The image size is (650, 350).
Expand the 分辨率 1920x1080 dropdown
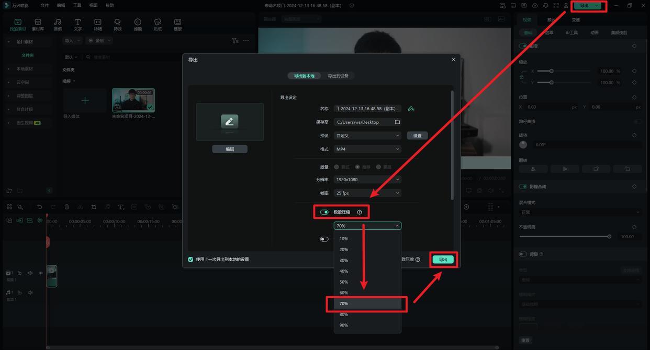367,180
